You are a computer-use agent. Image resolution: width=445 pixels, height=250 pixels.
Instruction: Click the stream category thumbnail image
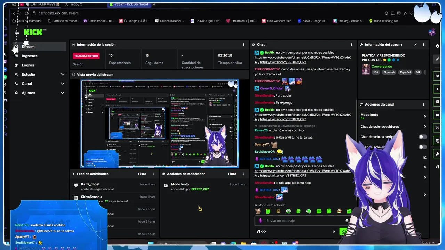(366, 69)
